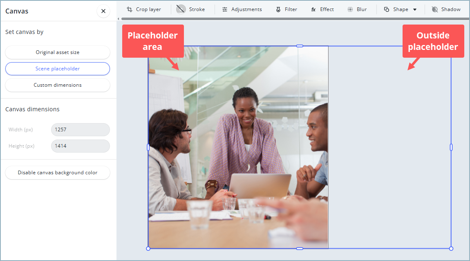Click the bottom-right selection handle
This screenshot has width=470, height=261.
point(451,248)
